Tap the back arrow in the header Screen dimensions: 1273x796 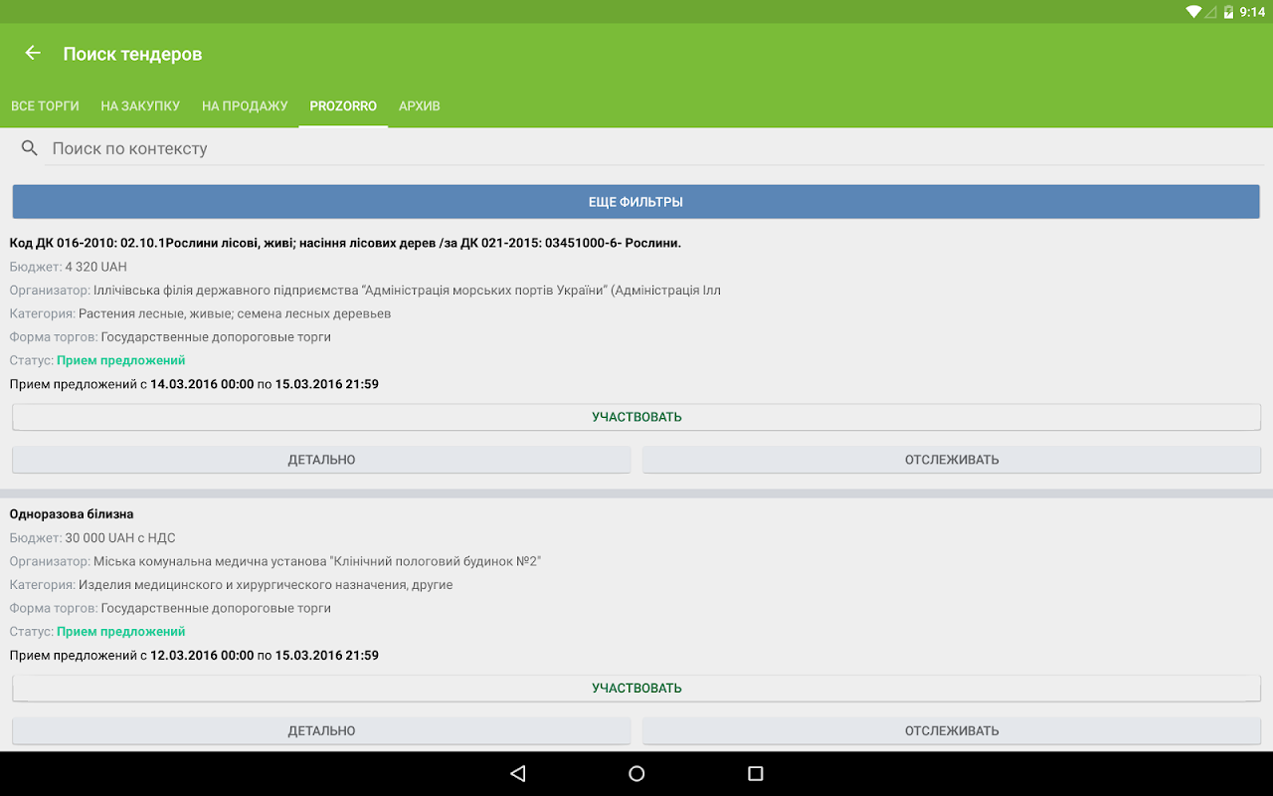point(33,53)
